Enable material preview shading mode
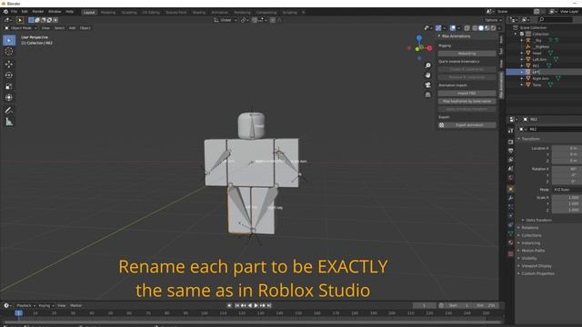The image size is (582, 327). click(x=487, y=28)
